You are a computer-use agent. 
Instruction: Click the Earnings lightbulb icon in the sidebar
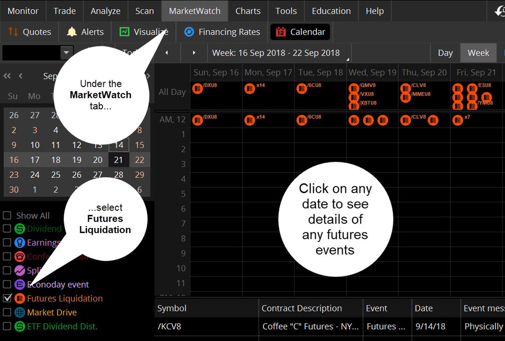pos(19,242)
